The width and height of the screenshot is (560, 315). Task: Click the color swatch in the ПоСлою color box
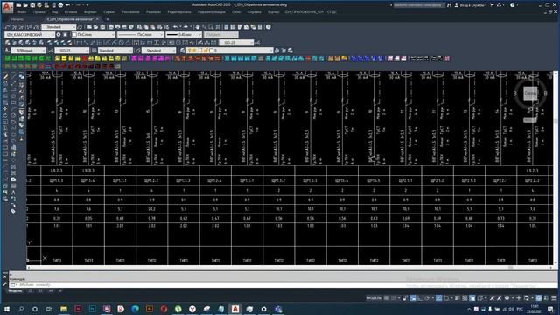click(x=74, y=35)
